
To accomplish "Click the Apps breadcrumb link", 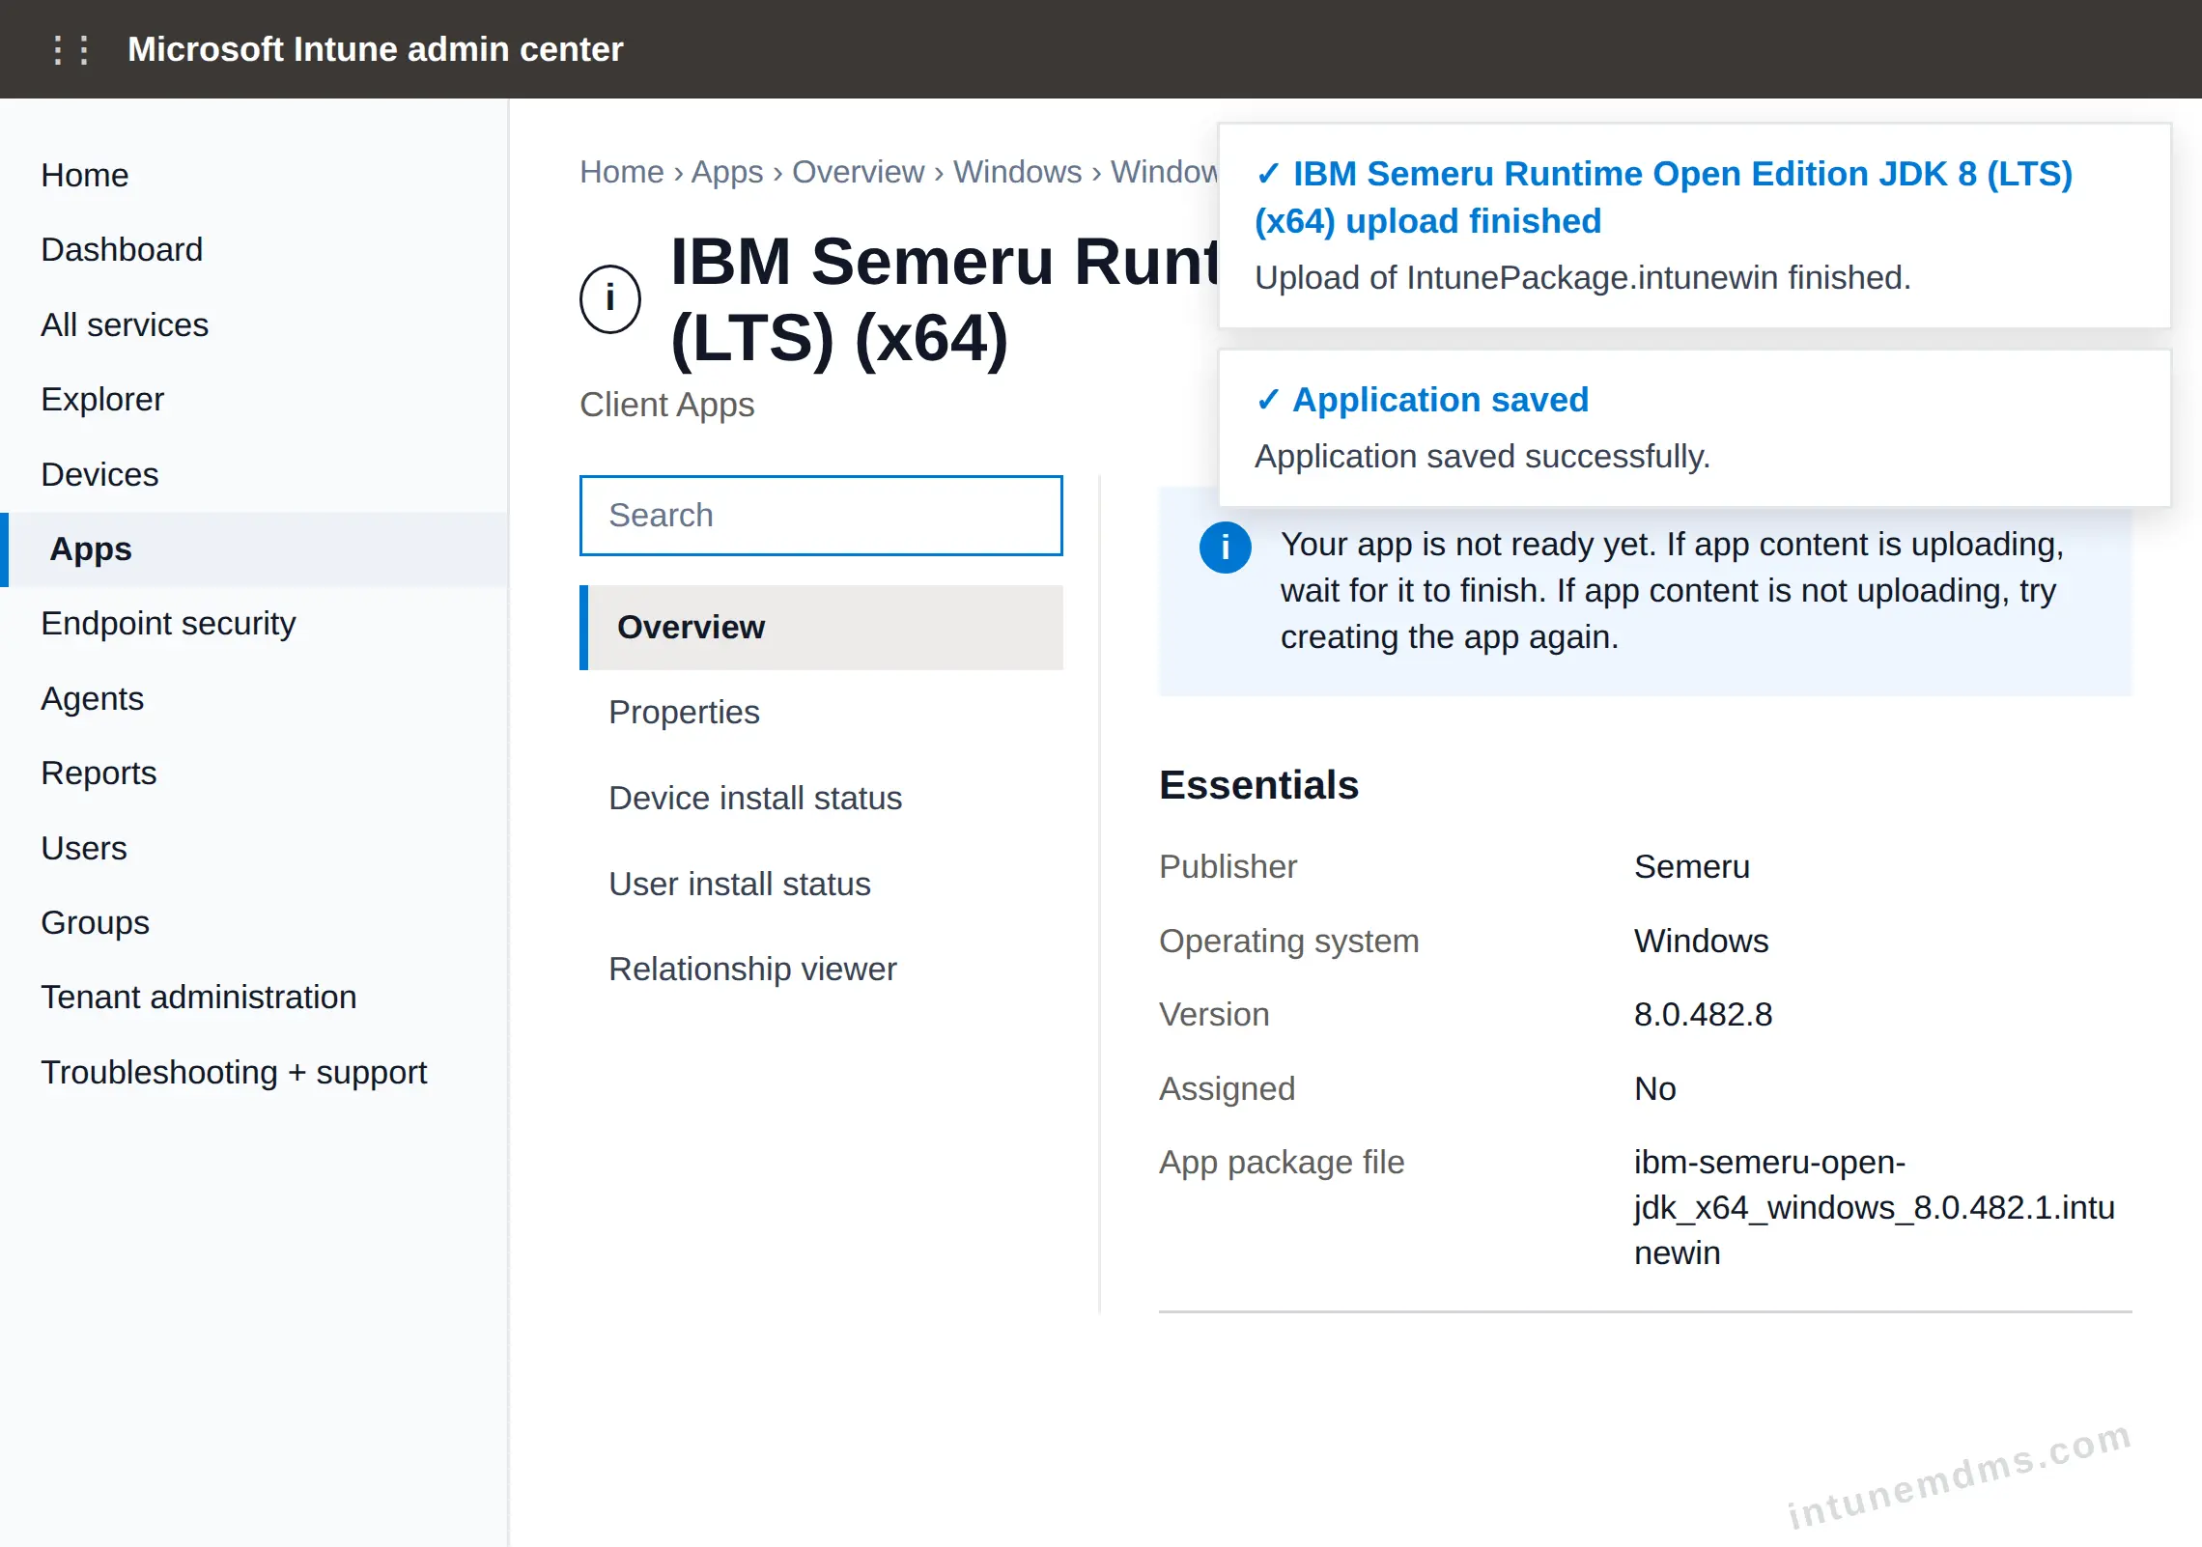I will (x=727, y=172).
